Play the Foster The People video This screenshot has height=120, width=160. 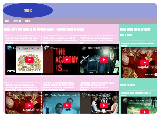[30, 60]
